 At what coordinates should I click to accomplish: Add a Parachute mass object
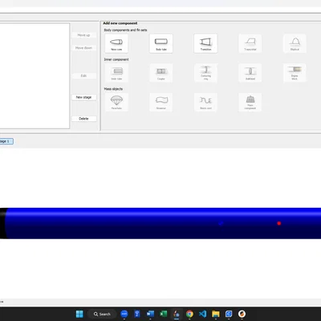pyautogui.click(x=116, y=102)
